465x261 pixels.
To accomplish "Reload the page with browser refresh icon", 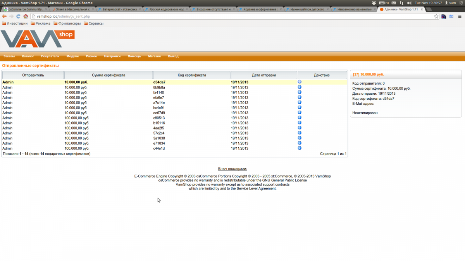I will [x=18, y=16].
